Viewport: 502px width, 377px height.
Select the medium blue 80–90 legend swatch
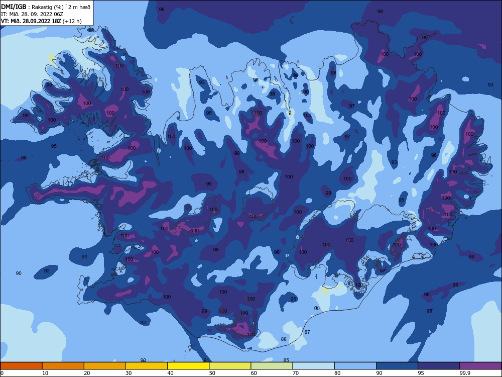click(x=355, y=366)
